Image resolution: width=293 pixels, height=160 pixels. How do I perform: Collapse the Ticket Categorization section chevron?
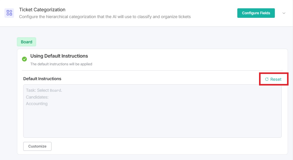pyautogui.click(x=284, y=13)
